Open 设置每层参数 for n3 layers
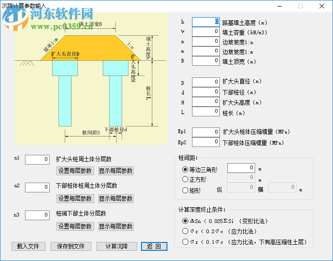Viewport: 333px width, 261px height. pos(75,226)
